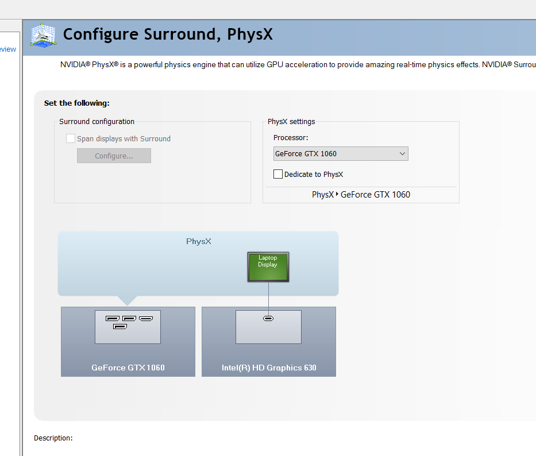
Task: Click the truncated 'eview' link in left pane
Action: point(8,49)
